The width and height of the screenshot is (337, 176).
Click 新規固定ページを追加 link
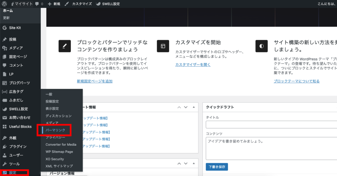(x=95, y=81)
